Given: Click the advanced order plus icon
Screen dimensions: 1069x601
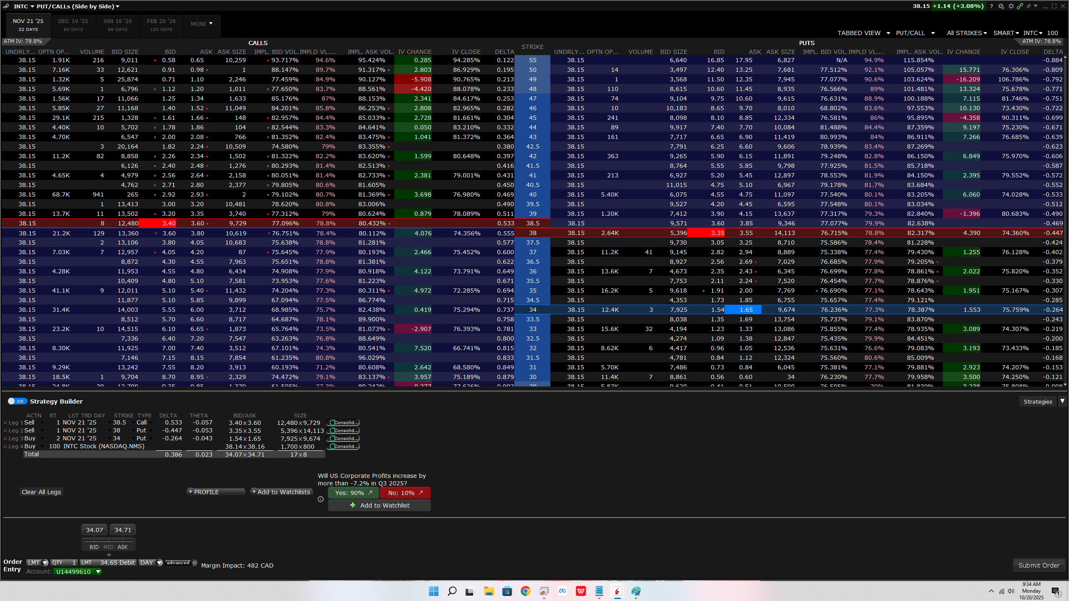Looking at the screenshot, I should [x=194, y=563].
